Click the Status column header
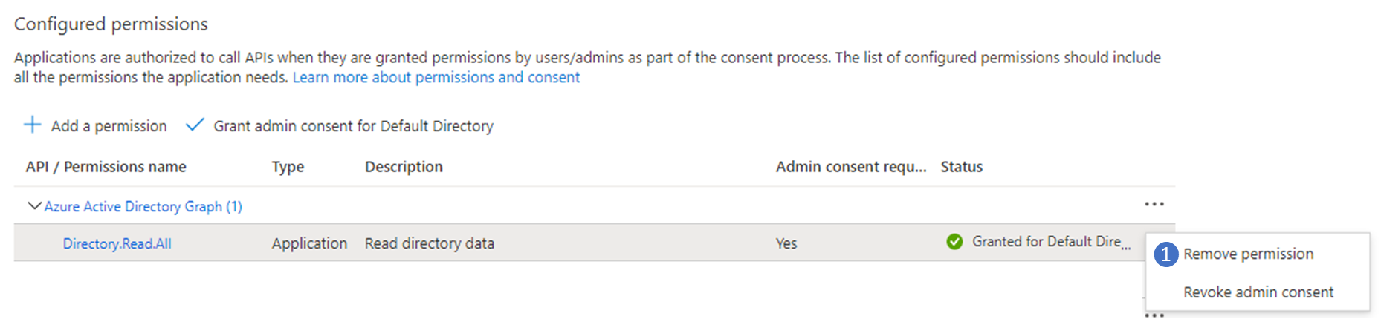This screenshot has width=1381, height=319. (x=961, y=167)
